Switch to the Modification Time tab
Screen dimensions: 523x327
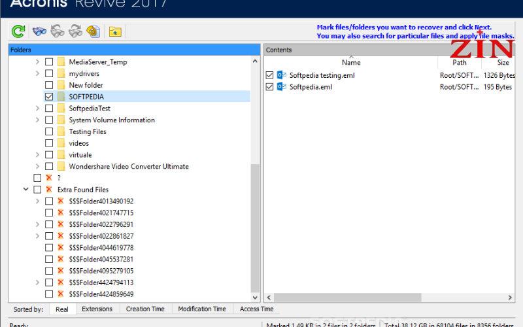click(202, 309)
